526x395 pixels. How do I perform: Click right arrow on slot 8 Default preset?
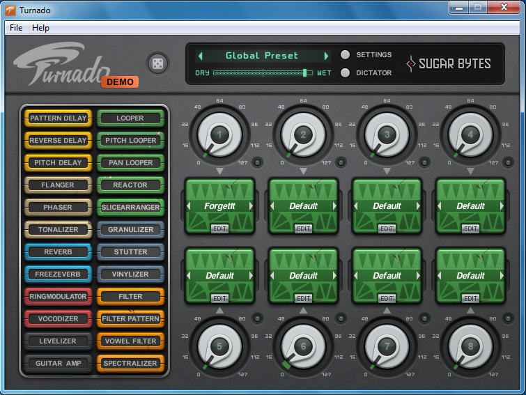502,276
